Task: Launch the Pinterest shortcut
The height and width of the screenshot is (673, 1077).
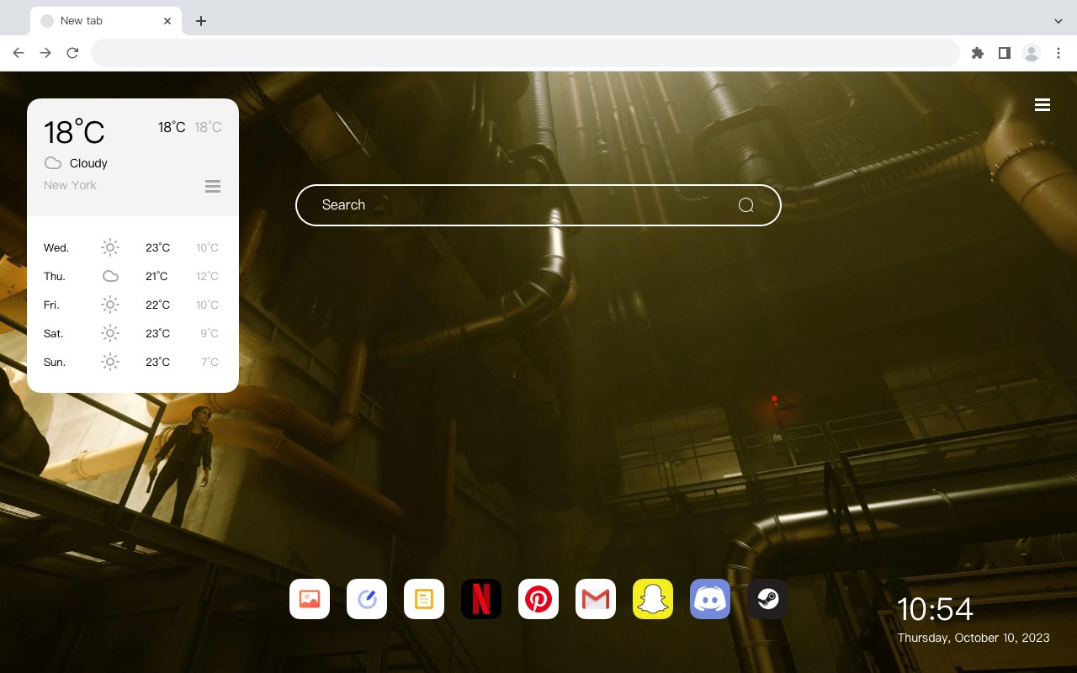Action: [538, 599]
